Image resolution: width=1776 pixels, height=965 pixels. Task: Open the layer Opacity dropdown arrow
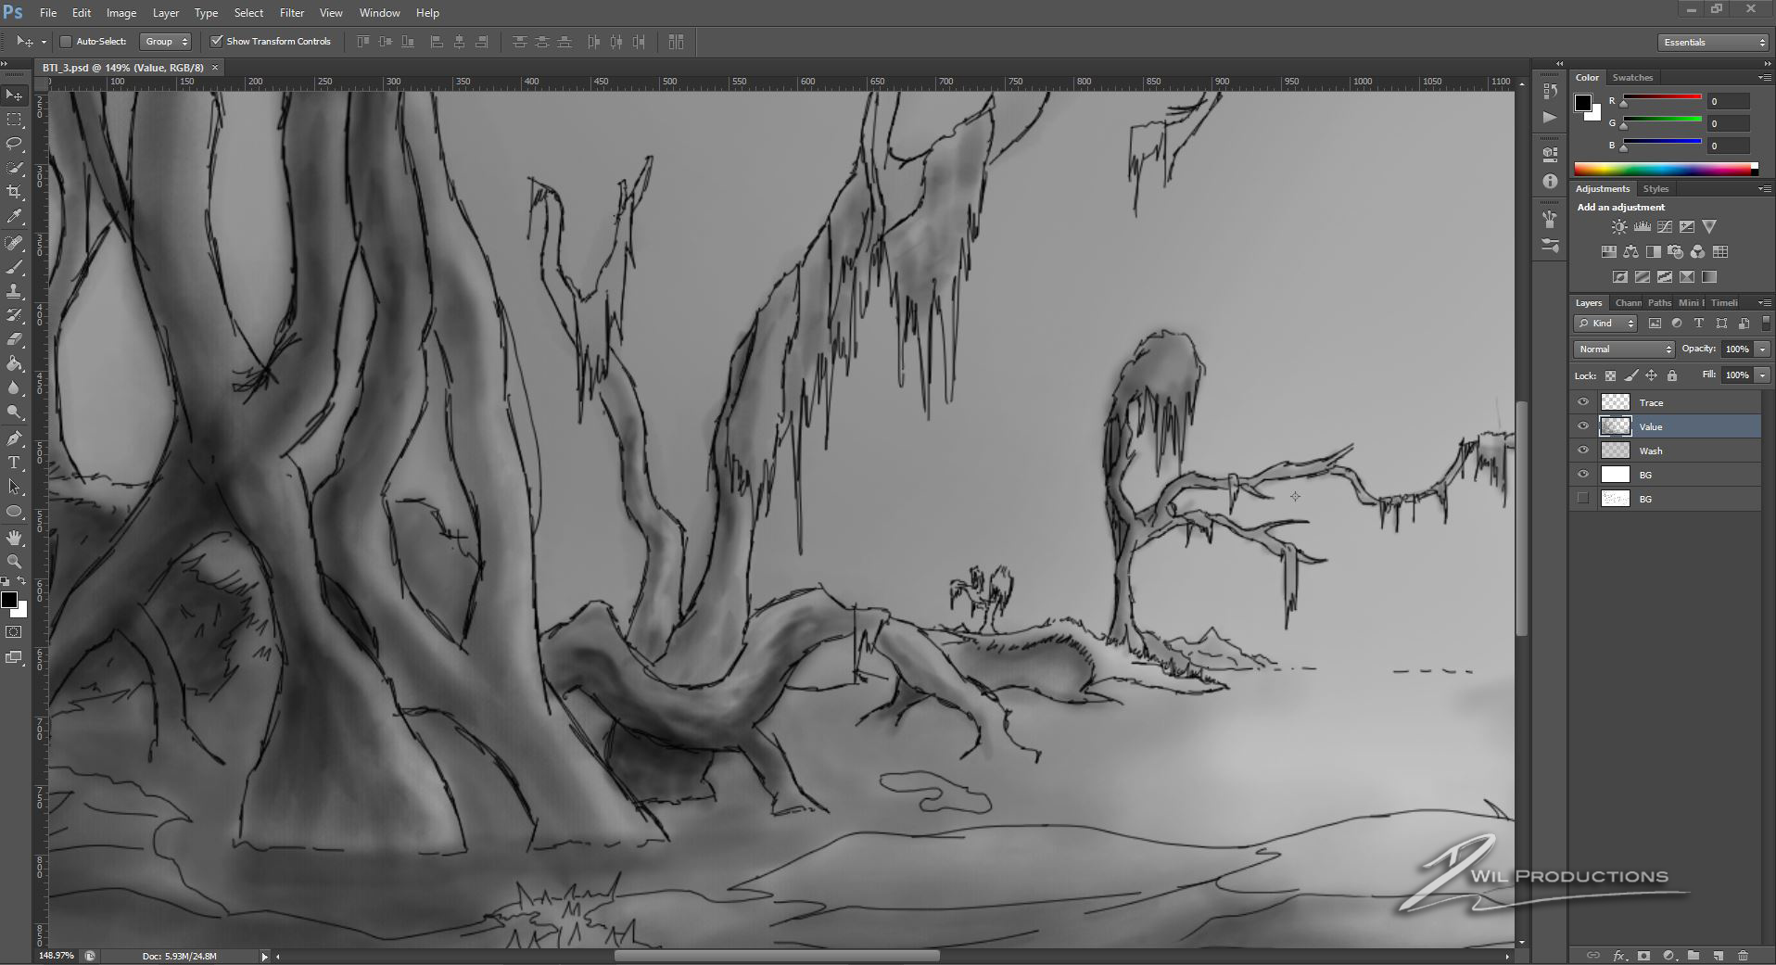tap(1762, 349)
